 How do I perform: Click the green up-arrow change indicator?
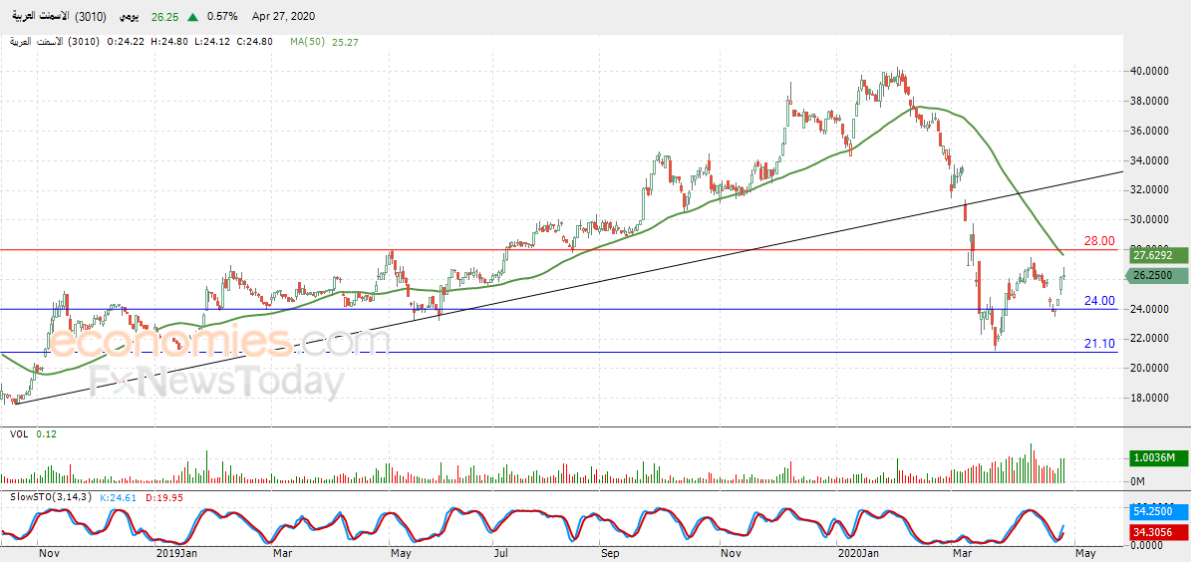click(193, 17)
